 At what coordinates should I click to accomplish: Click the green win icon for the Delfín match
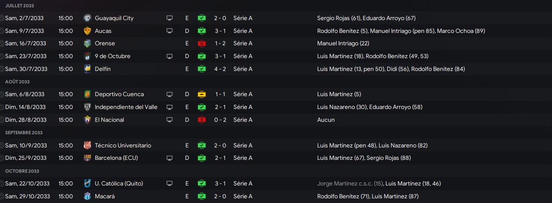click(202, 69)
